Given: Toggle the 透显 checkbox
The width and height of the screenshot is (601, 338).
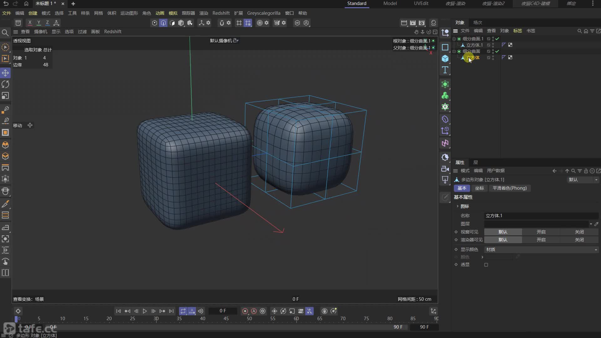Looking at the screenshot, I should point(486,265).
